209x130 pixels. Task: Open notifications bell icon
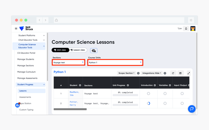tap(186, 29)
